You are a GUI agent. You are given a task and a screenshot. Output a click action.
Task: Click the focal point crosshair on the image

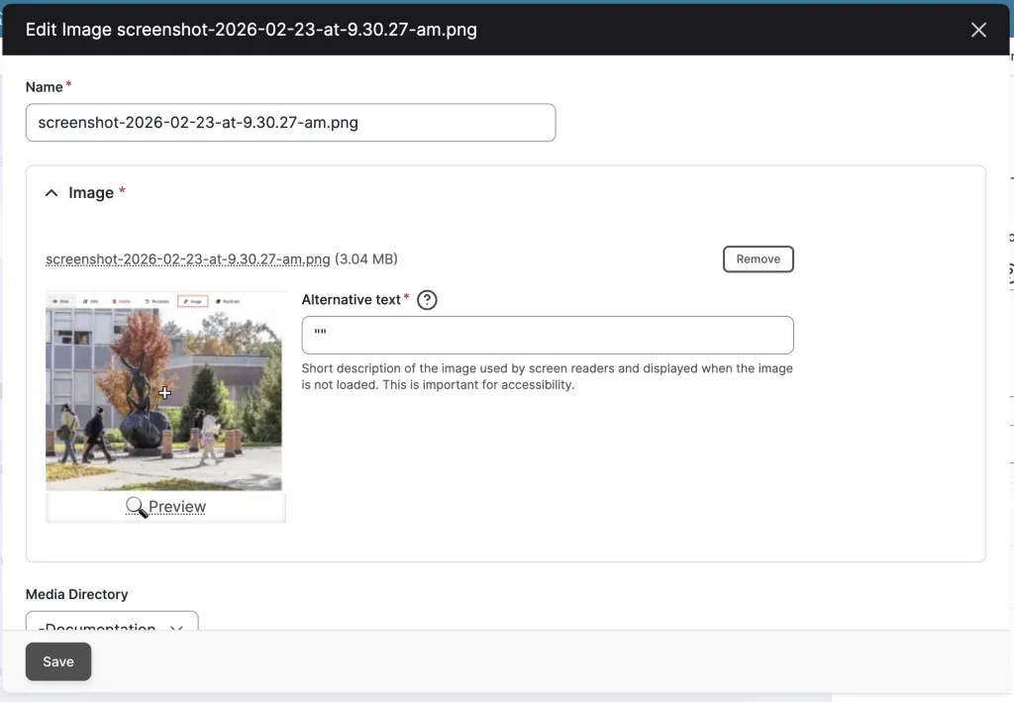click(x=164, y=393)
